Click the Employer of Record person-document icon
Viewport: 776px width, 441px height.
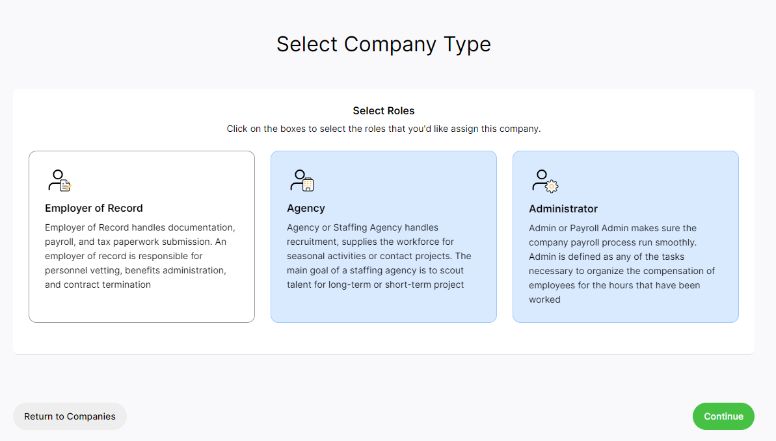coord(59,181)
